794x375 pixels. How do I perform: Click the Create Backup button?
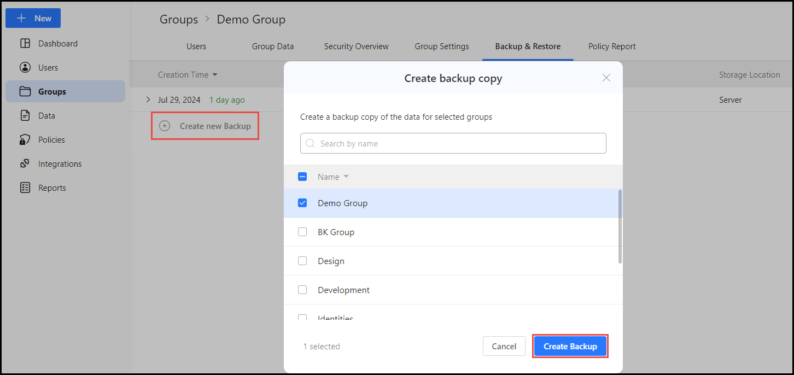click(570, 346)
